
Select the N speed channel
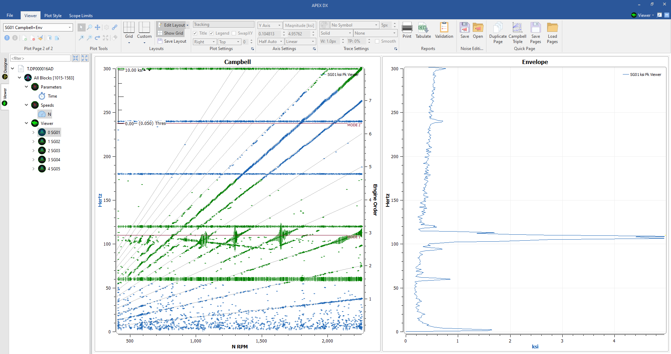[45, 114]
